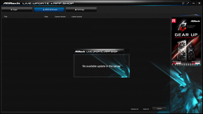The height and width of the screenshot is (114, 203).
Task: Show next ad with cyan right arrow
Action: [x=200, y=64]
